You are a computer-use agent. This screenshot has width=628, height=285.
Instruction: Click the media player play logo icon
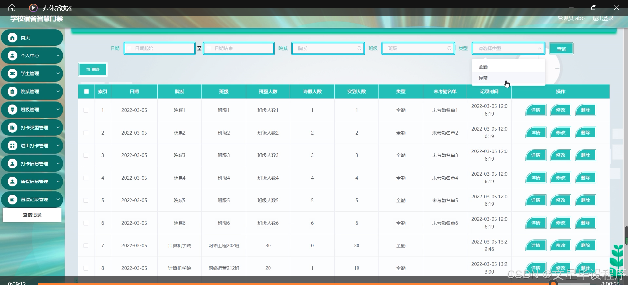click(x=33, y=8)
